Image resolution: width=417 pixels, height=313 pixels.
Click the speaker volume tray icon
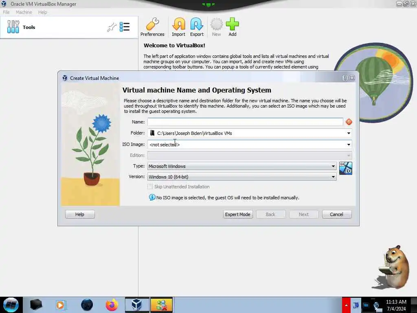click(376, 305)
